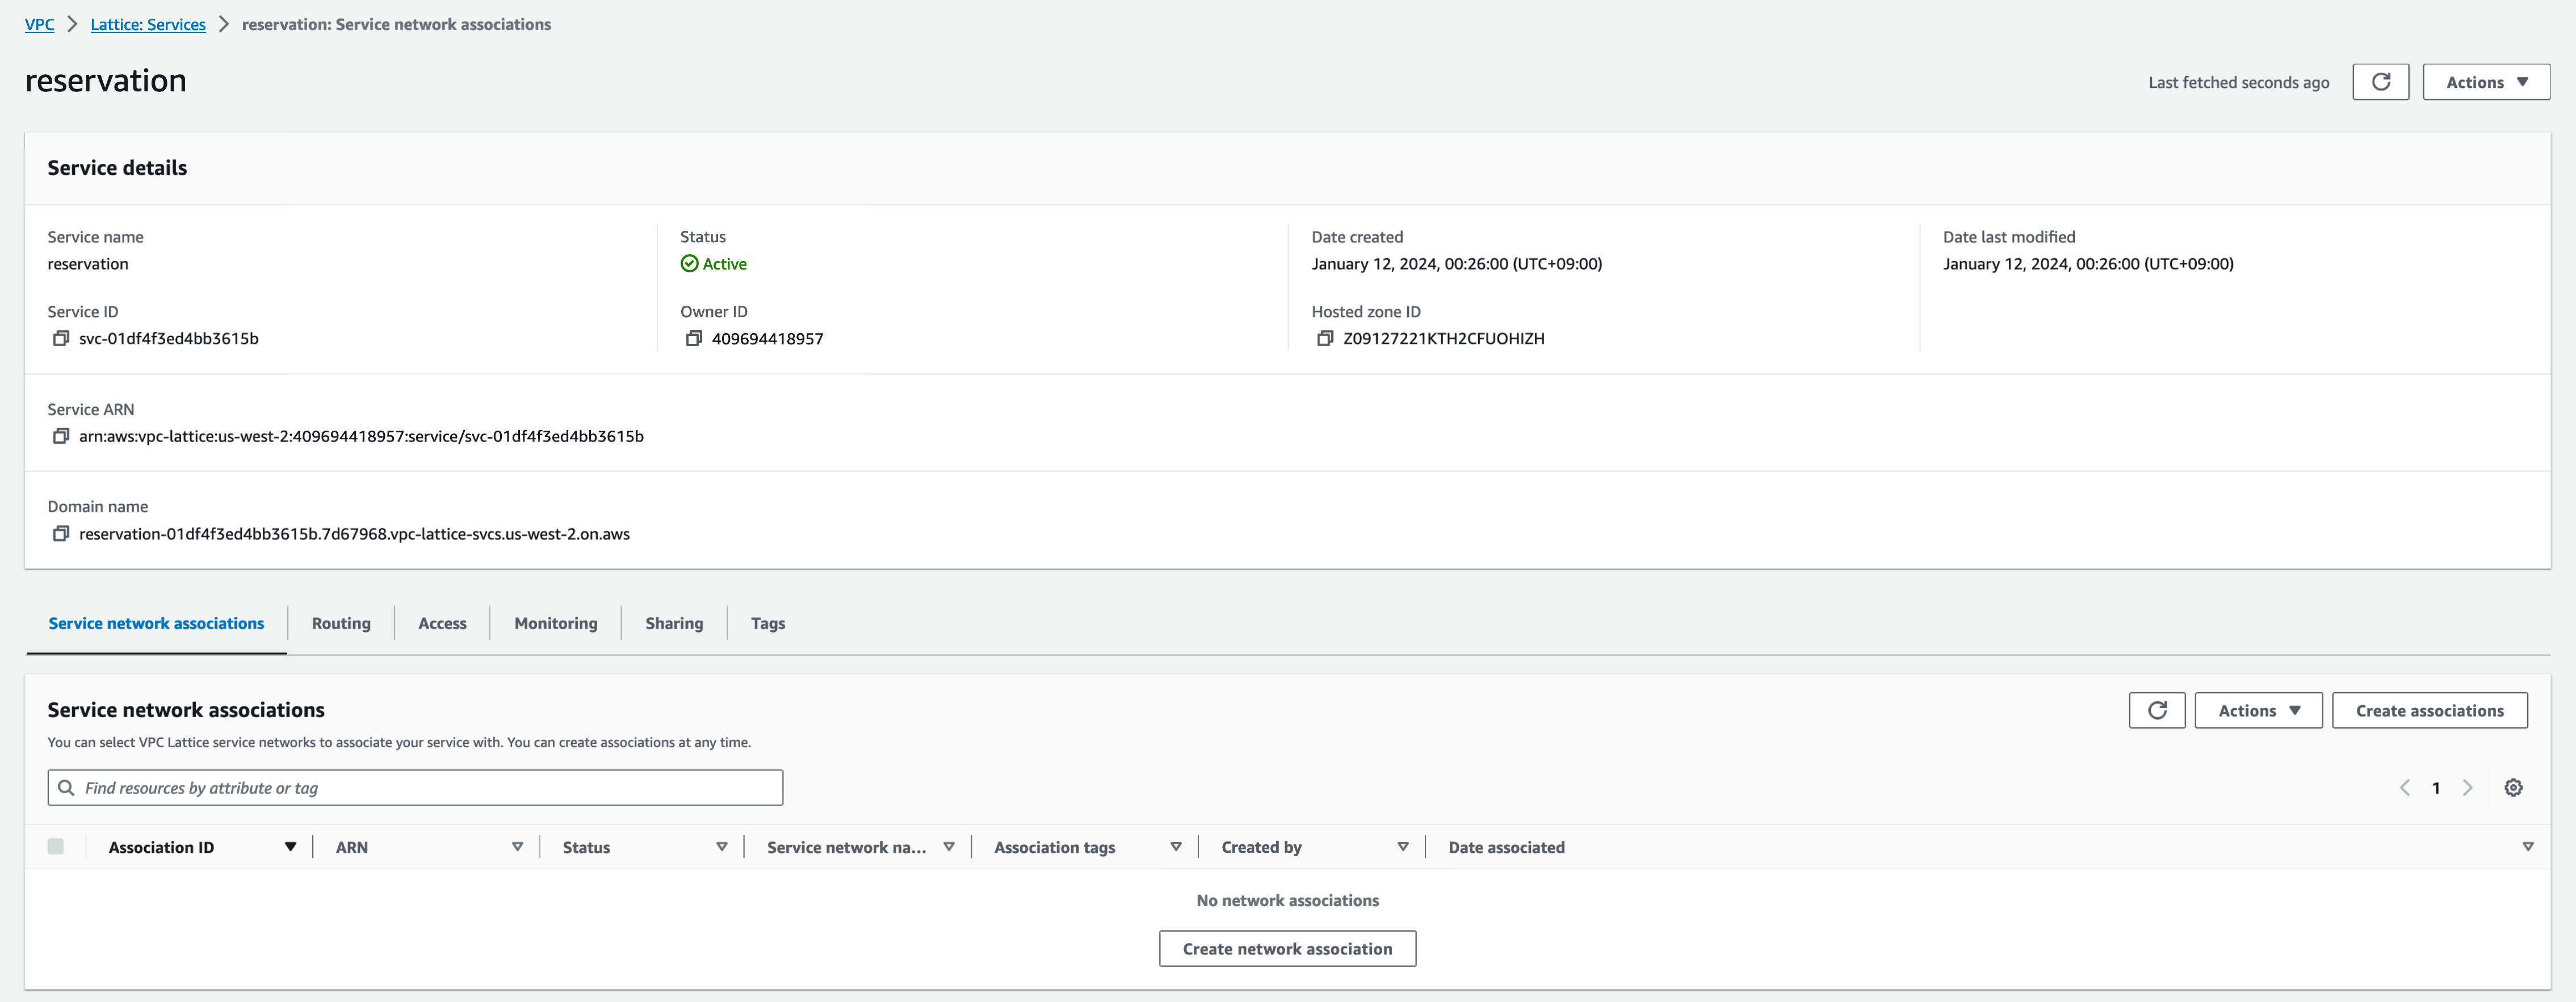Click Create network association button
This screenshot has height=1002, width=2576.
click(1287, 949)
